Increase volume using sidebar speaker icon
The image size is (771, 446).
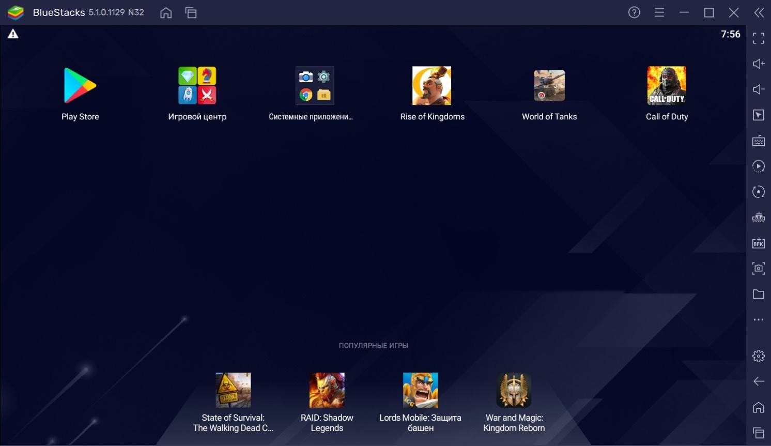pyautogui.click(x=759, y=64)
